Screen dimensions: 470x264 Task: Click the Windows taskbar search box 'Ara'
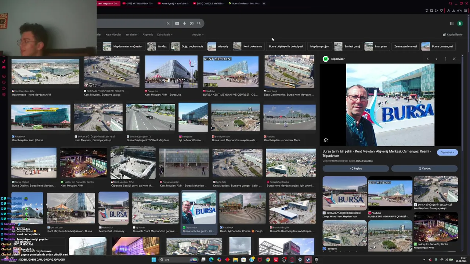coord(179,260)
